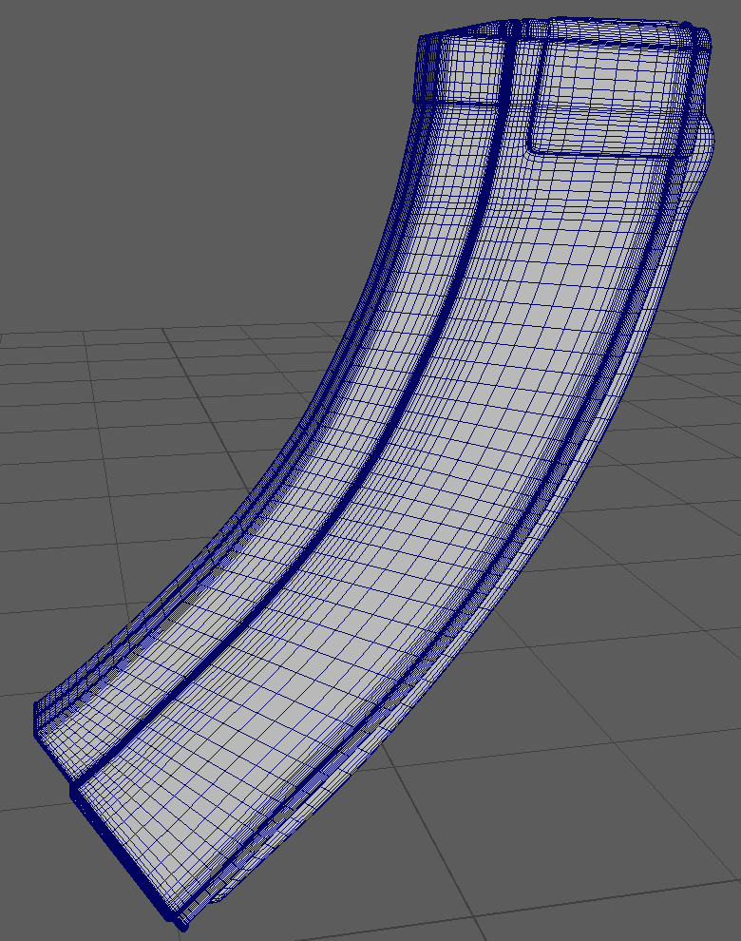Select the top-left block of the magazine
741x941 pixels.
[x=461, y=71]
